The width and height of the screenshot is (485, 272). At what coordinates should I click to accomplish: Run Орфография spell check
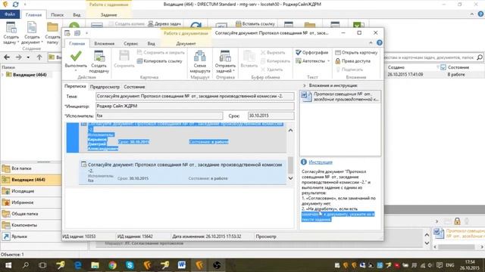311,52
